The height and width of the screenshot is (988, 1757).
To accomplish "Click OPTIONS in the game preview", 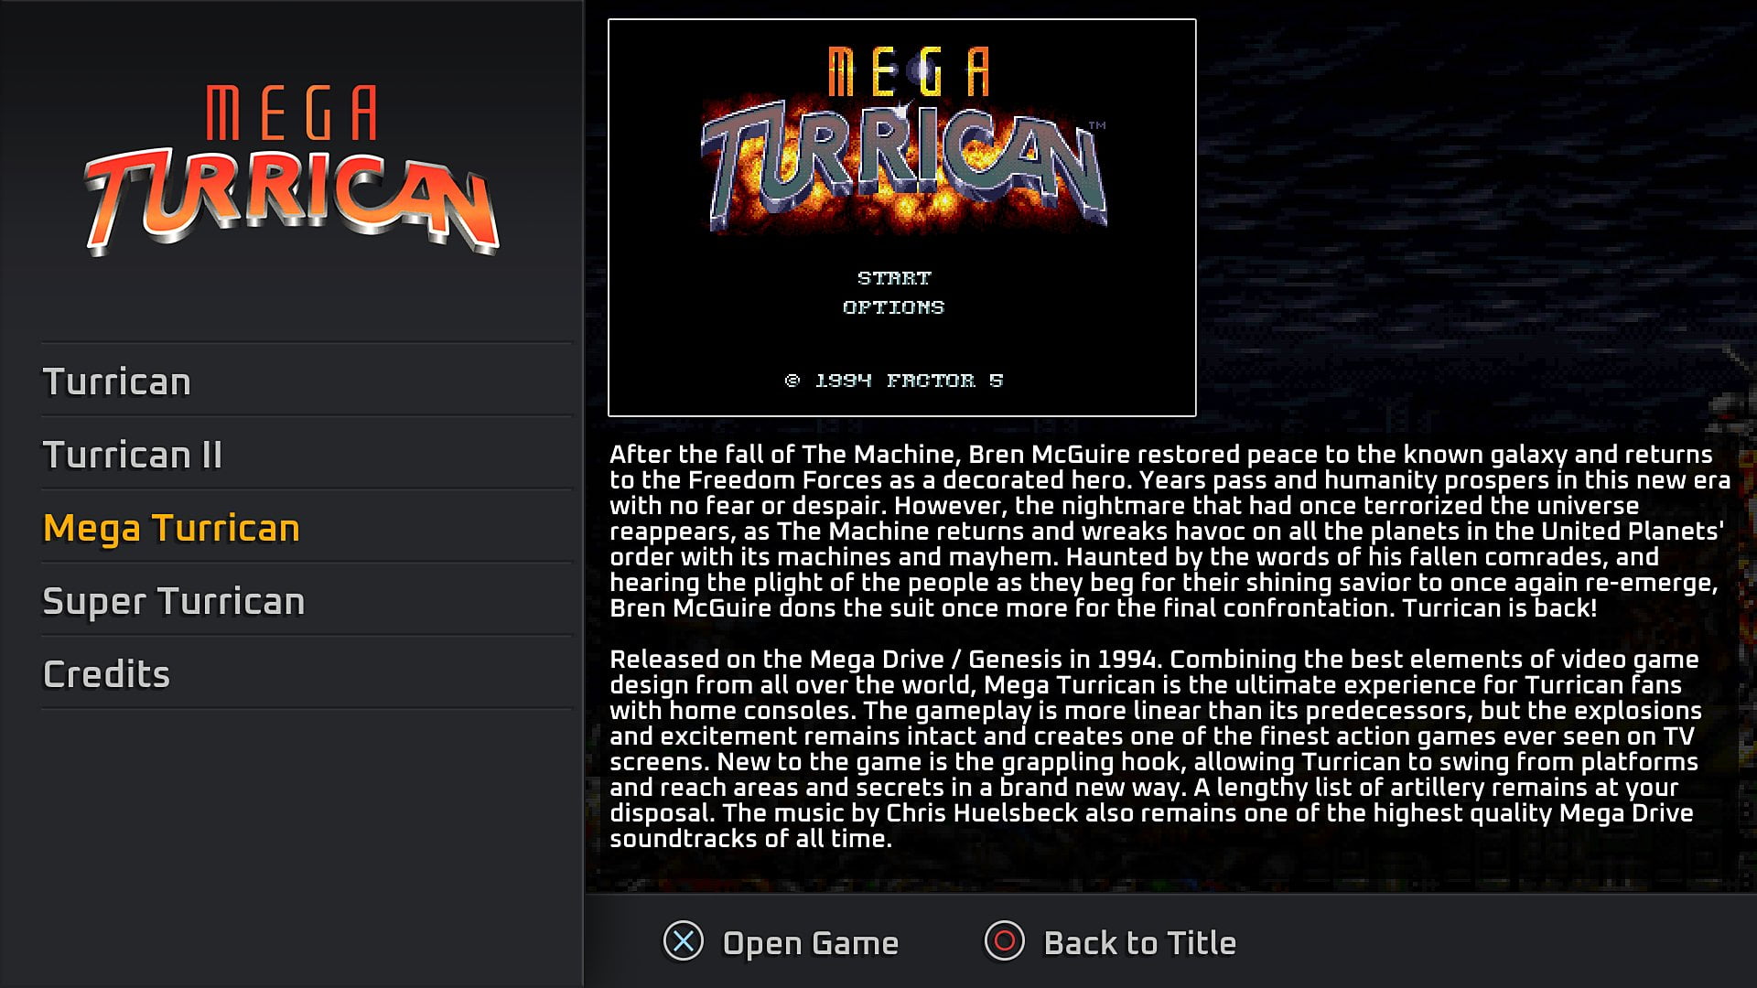I will coord(893,307).
